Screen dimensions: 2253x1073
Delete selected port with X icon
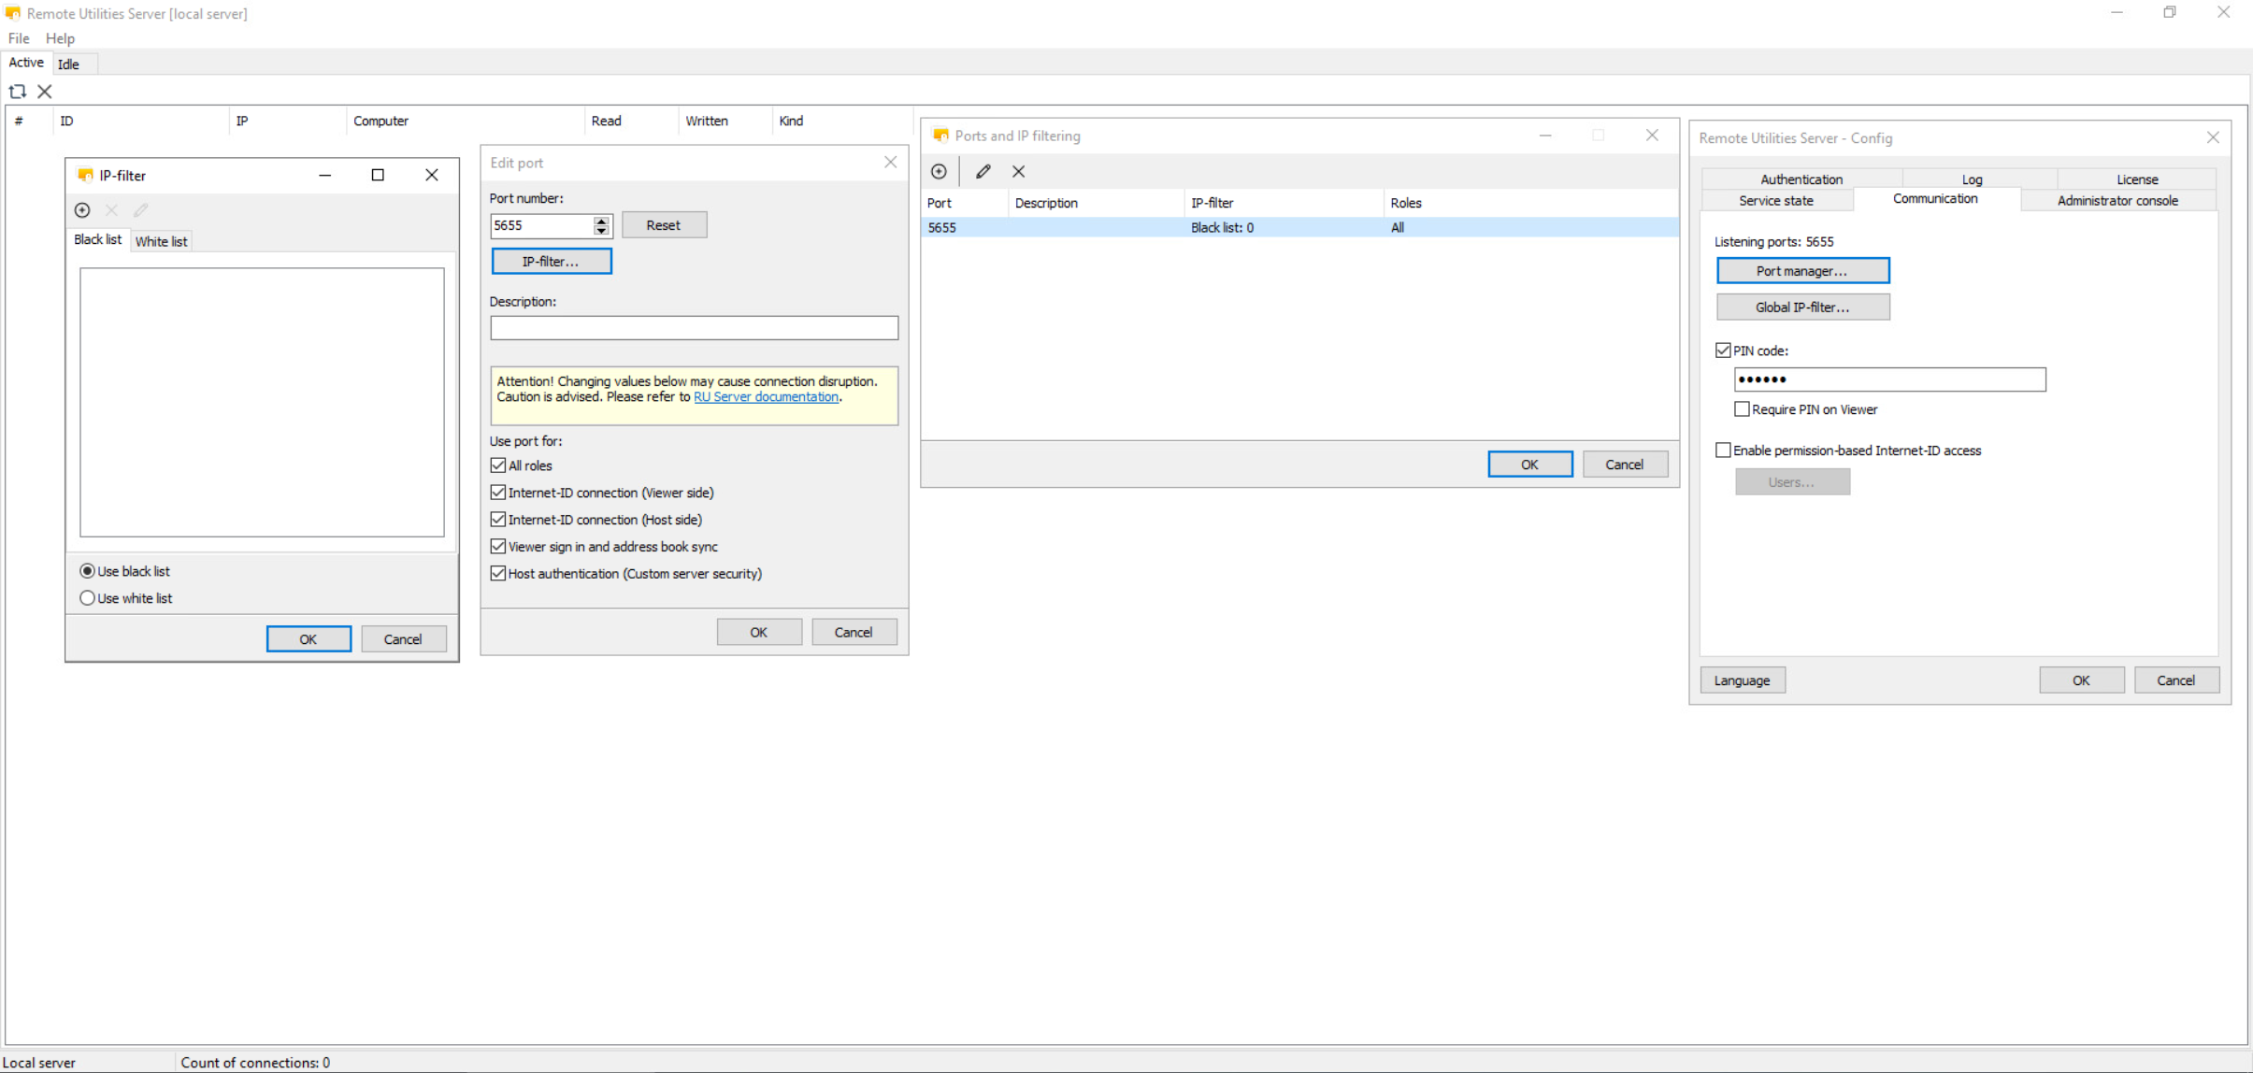click(1018, 171)
